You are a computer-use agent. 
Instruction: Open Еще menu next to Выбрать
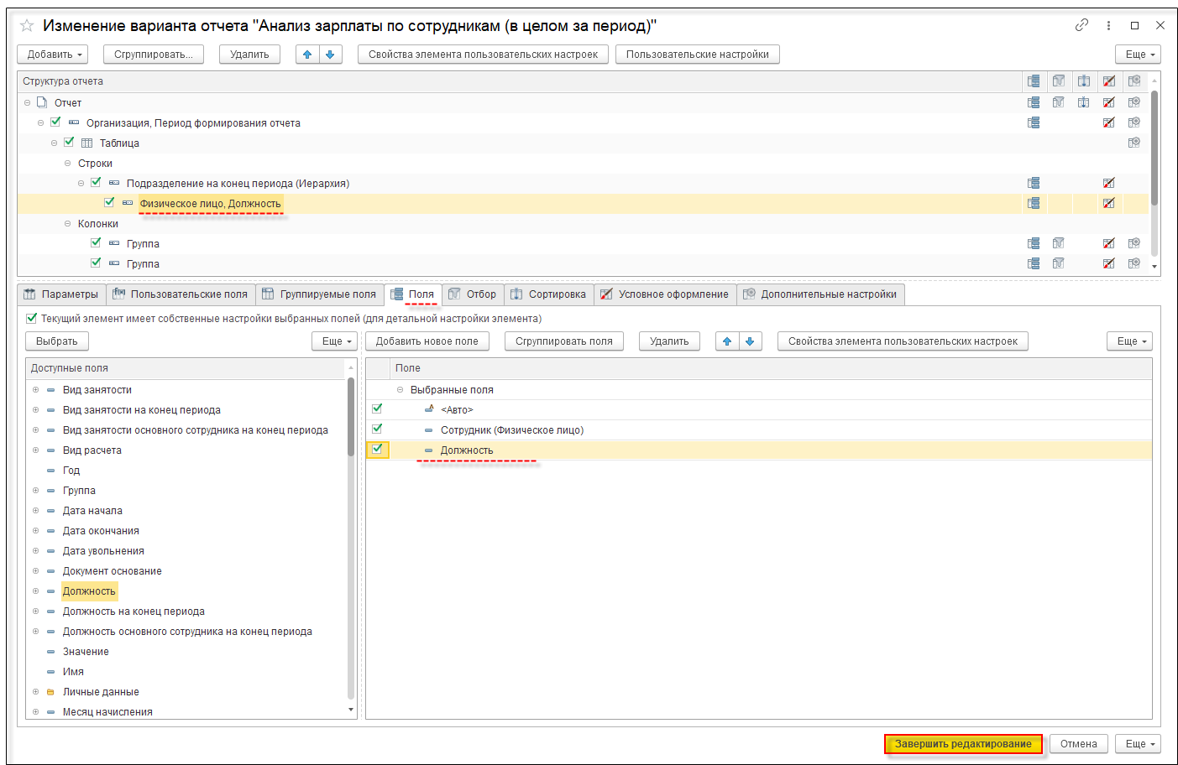pyautogui.click(x=335, y=341)
